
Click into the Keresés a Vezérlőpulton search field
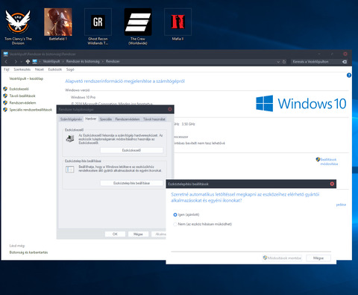(315, 62)
